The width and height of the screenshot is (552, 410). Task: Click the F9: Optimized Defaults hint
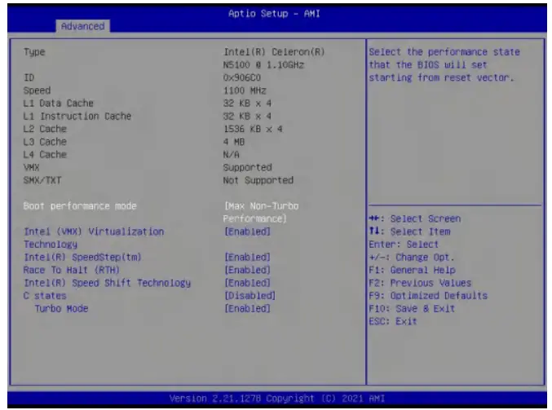428,296
